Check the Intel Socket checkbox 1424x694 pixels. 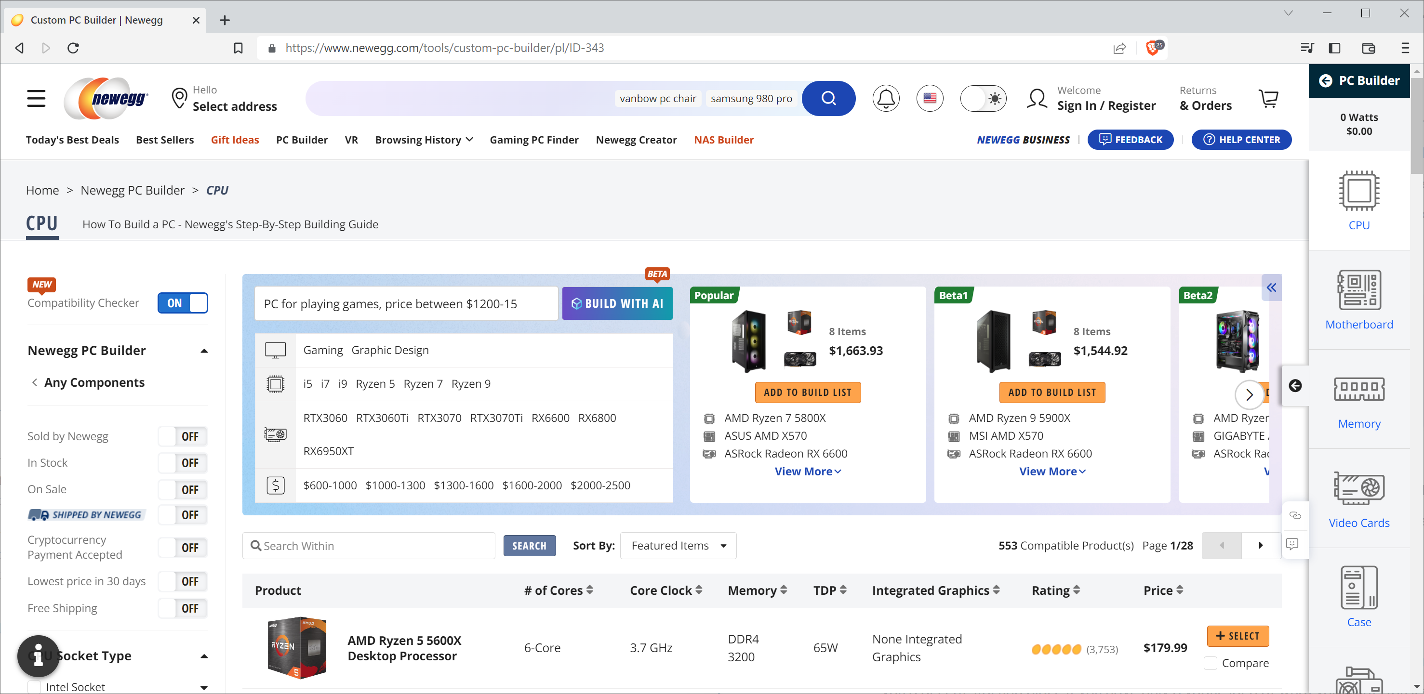coord(34,687)
